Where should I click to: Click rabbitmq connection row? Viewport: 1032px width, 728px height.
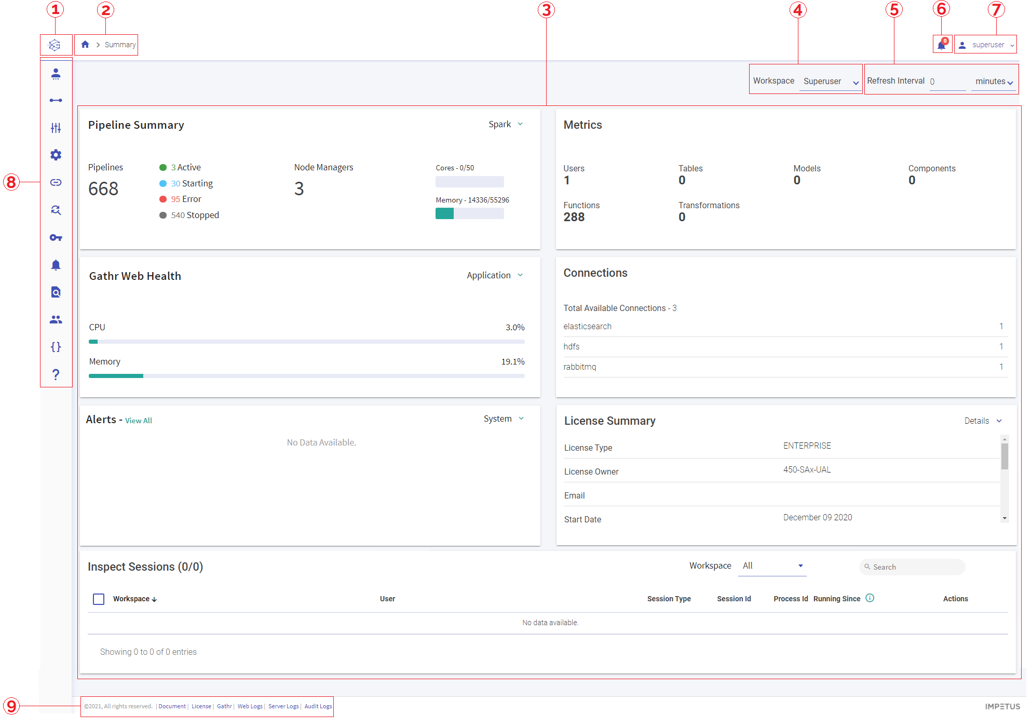(x=785, y=367)
